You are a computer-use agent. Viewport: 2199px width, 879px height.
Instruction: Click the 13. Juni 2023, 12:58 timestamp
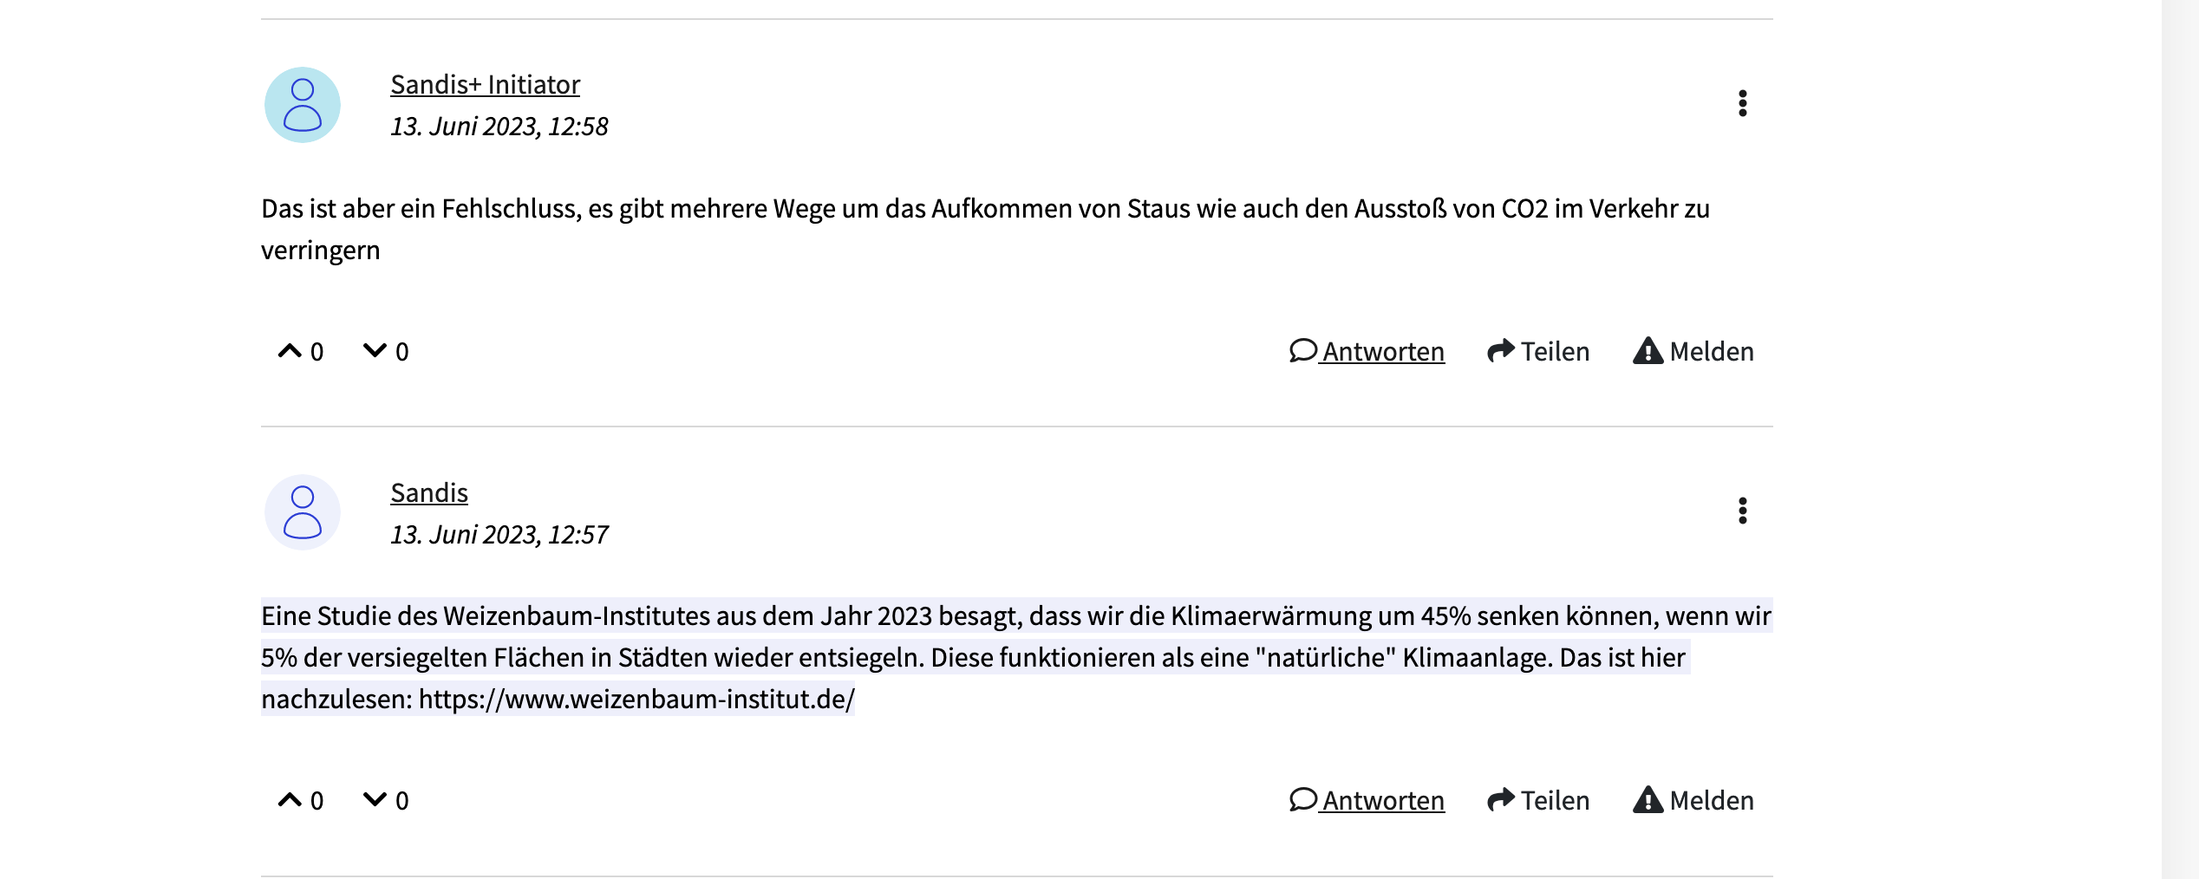pos(499,127)
